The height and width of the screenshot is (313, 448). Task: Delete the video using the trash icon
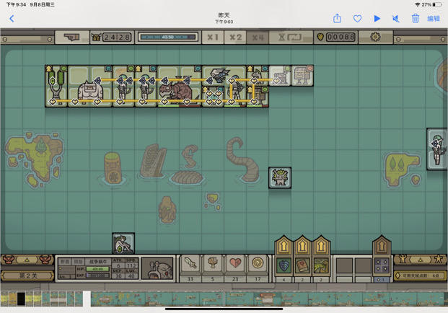click(415, 19)
